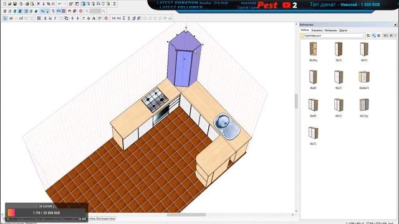Image resolution: width=399 pixels, height=224 pixels.
Task: Click the viewport scroll-down arrow
Action: [296, 211]
